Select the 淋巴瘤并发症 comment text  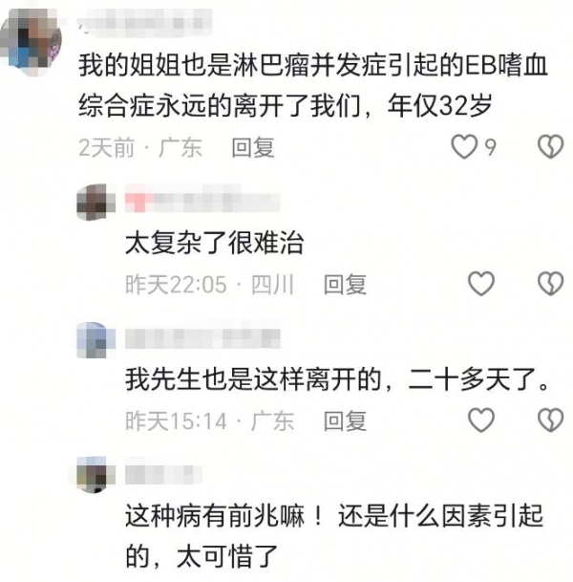(x=312, y=86)
